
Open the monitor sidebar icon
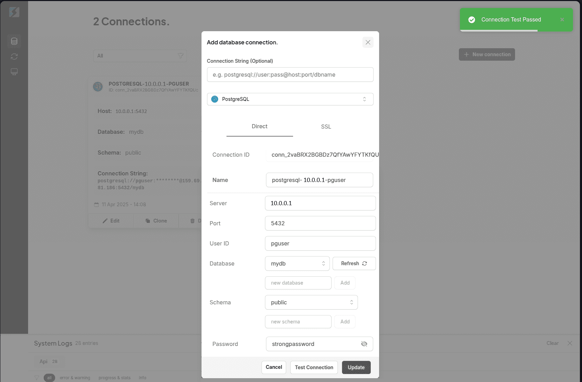tap(14, 72)
